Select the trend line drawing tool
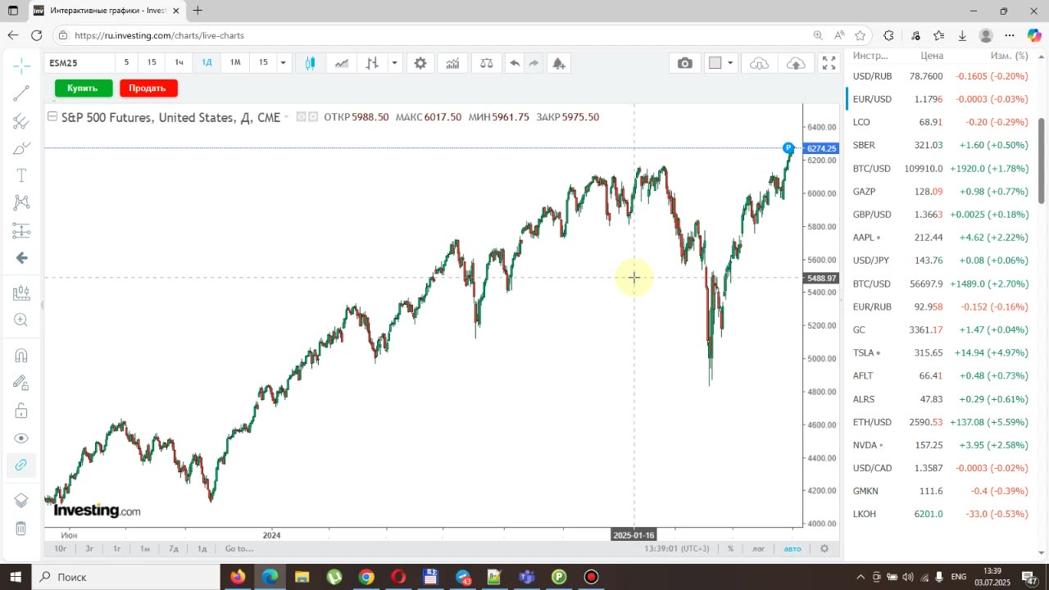1049x590 pixels. point(21,93)
